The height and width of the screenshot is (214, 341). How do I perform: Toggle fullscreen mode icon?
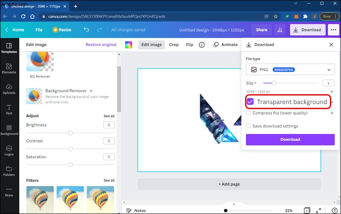pyautogui.click(x=318, y=210)
